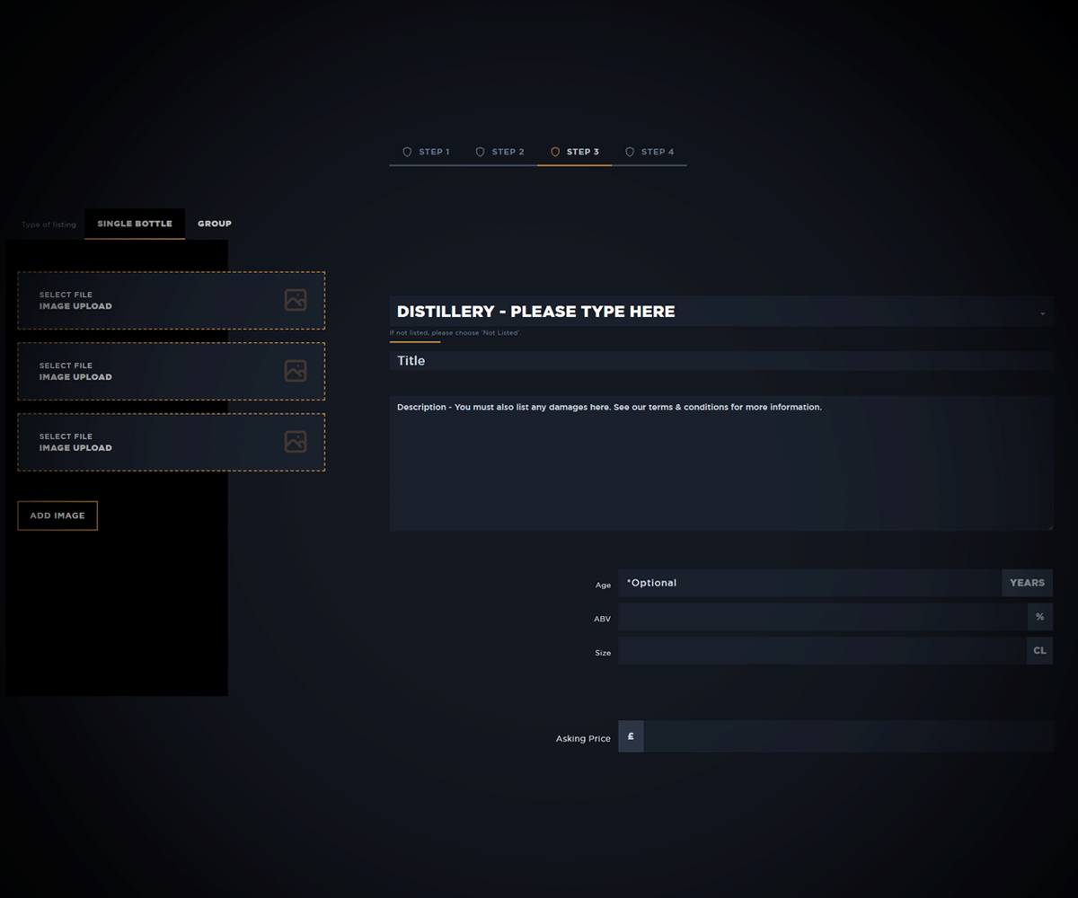Viewport: 1078px width, 898px height.
Task: Click the image thumbnail icon on the second upload box
Action: point(296,370)
